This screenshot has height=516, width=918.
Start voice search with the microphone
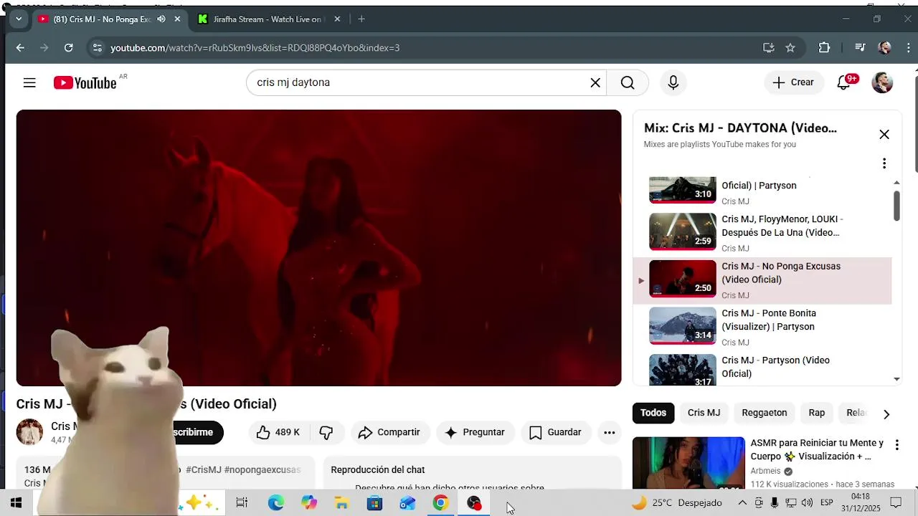[673, 82]
